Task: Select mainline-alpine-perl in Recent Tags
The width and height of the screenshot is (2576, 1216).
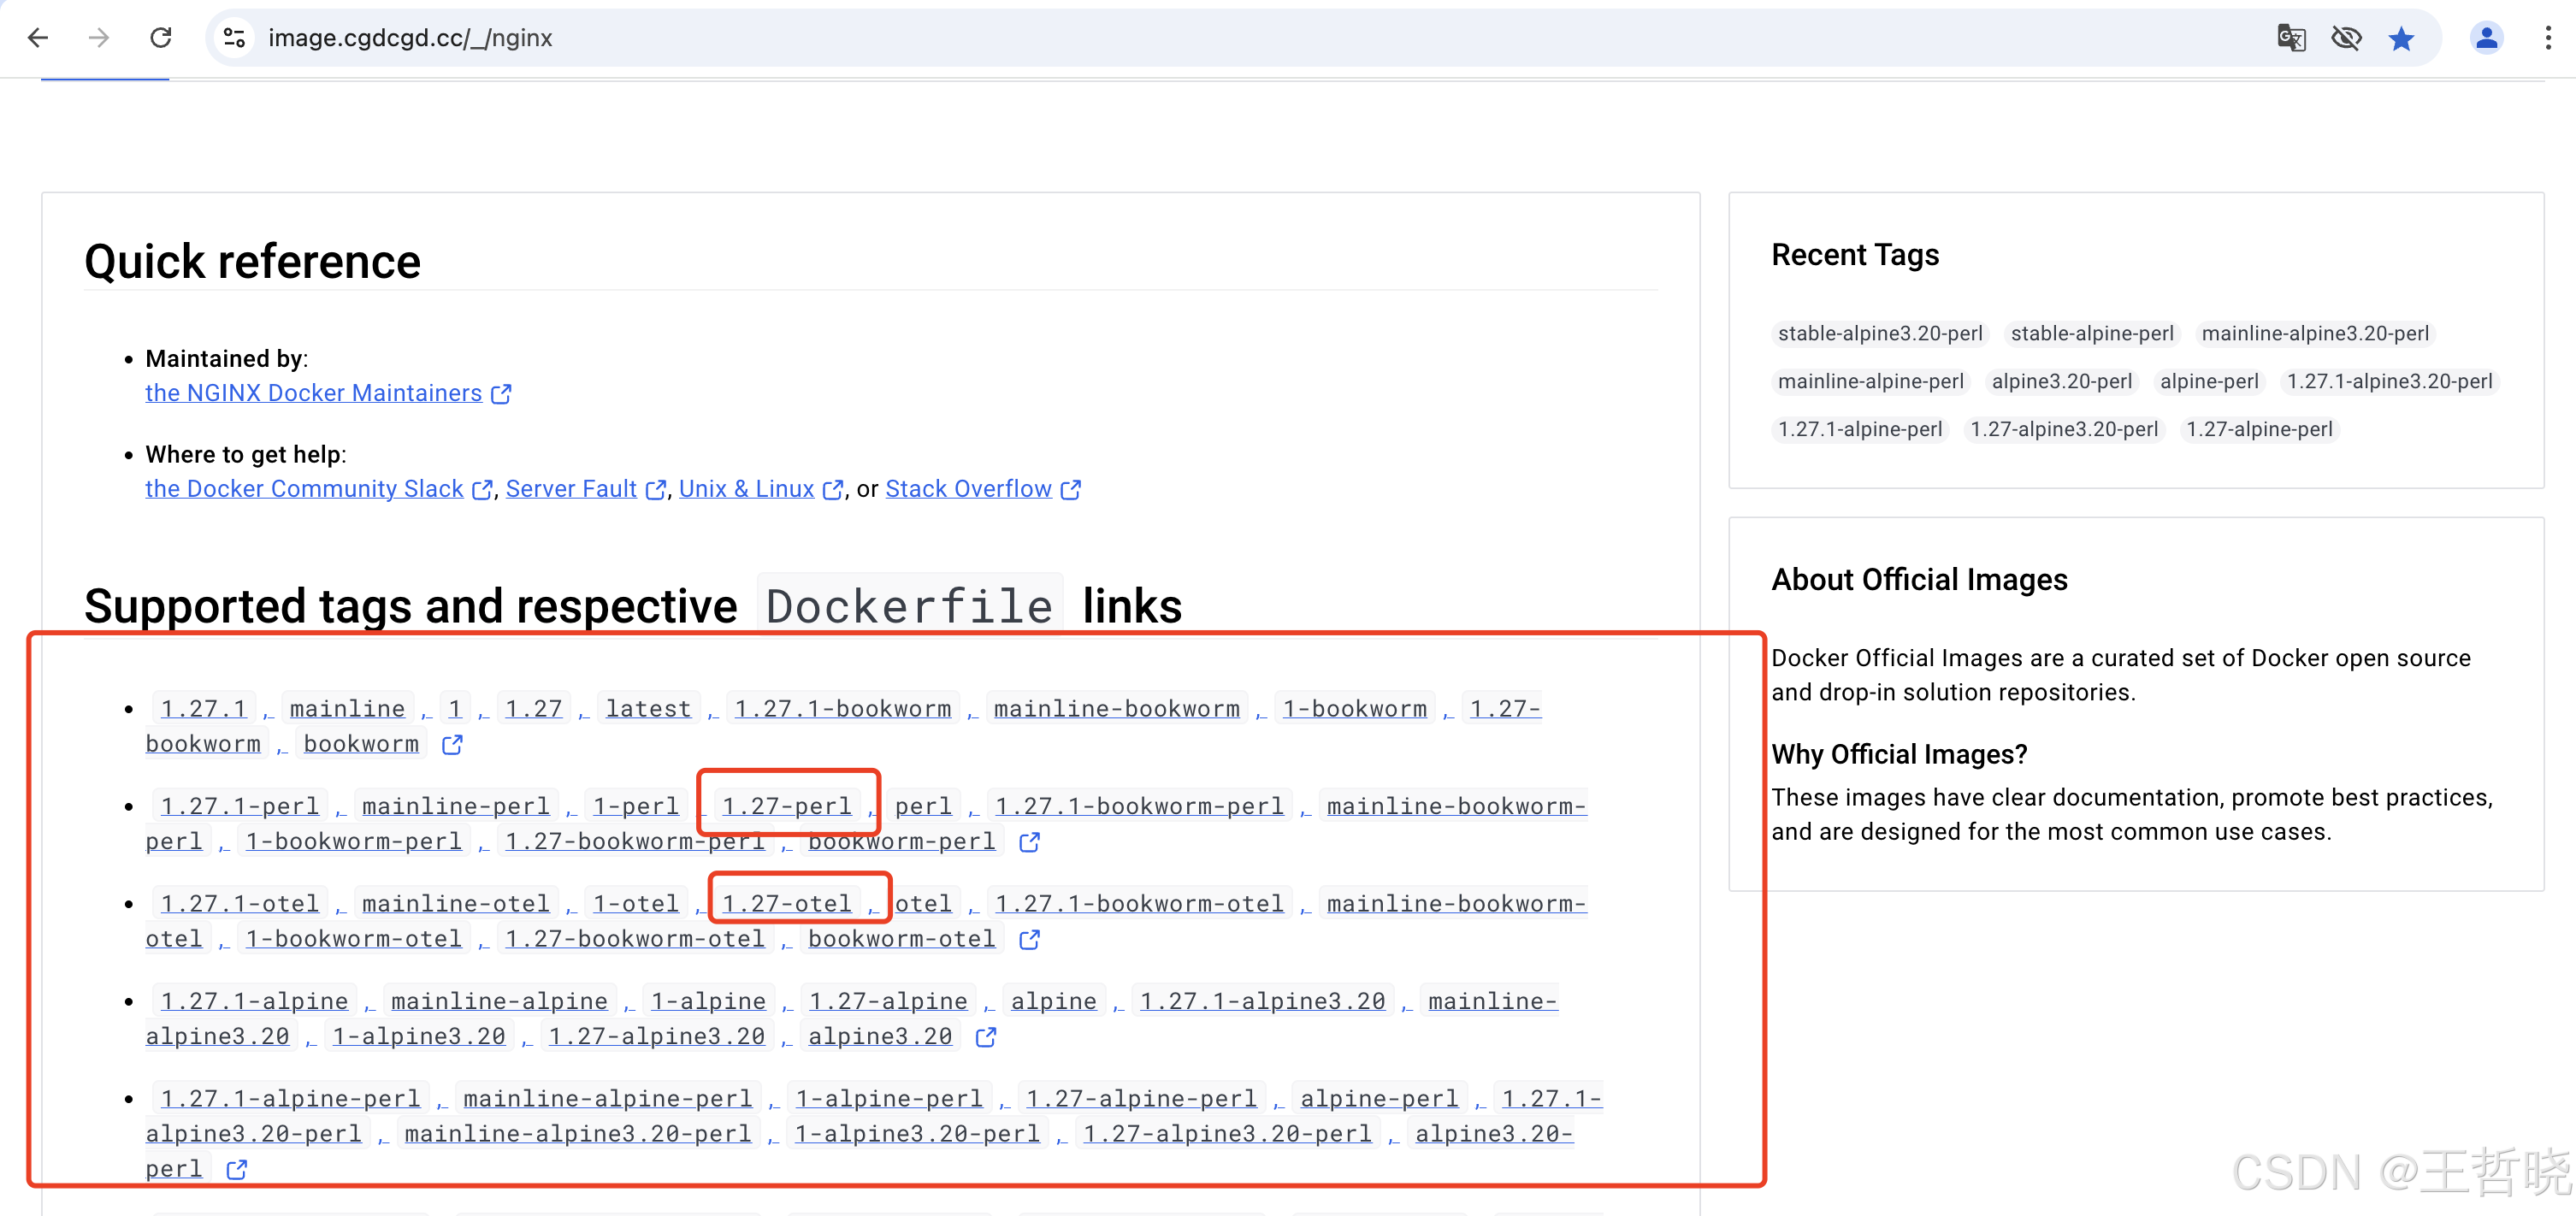Action: point(1871,381)
